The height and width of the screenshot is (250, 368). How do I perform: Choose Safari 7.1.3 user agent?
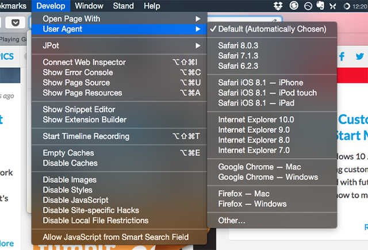tap(272, 56)
